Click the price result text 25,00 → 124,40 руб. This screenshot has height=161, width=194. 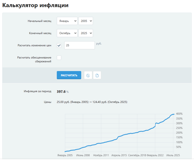tap(92, 102)
